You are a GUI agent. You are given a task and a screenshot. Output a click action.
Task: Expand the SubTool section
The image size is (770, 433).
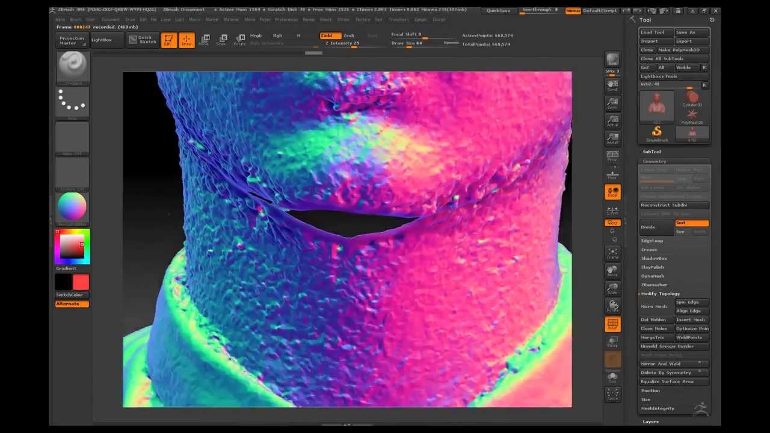click(x=651, y=152)
